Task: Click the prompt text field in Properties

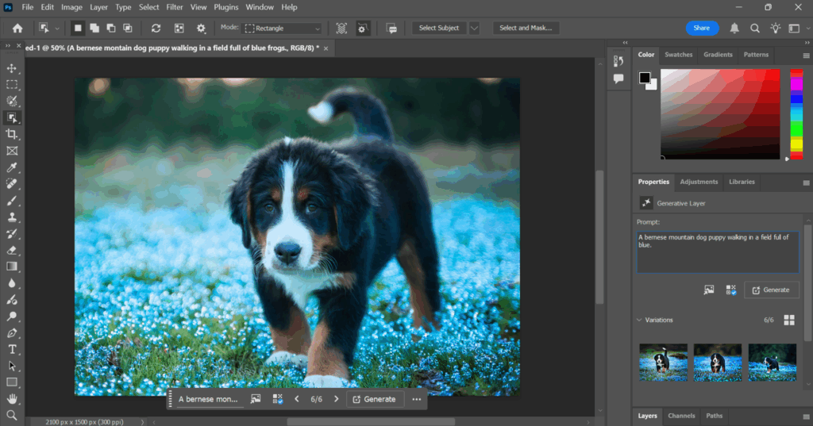Action: tap(717, 252)
